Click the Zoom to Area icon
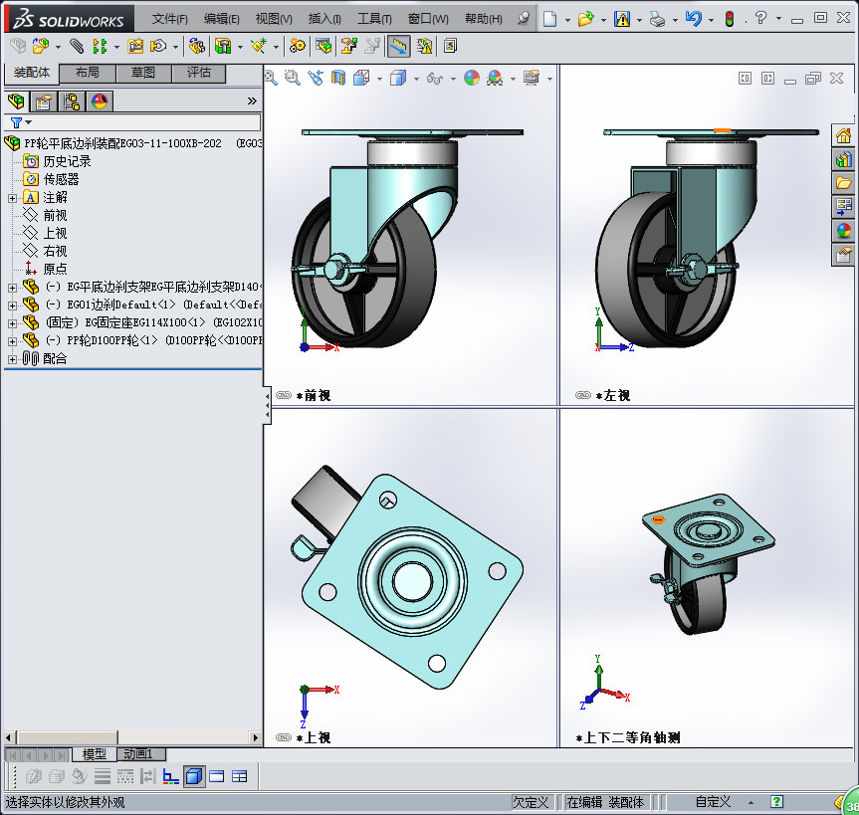859x815 pixels. (293, 79)
